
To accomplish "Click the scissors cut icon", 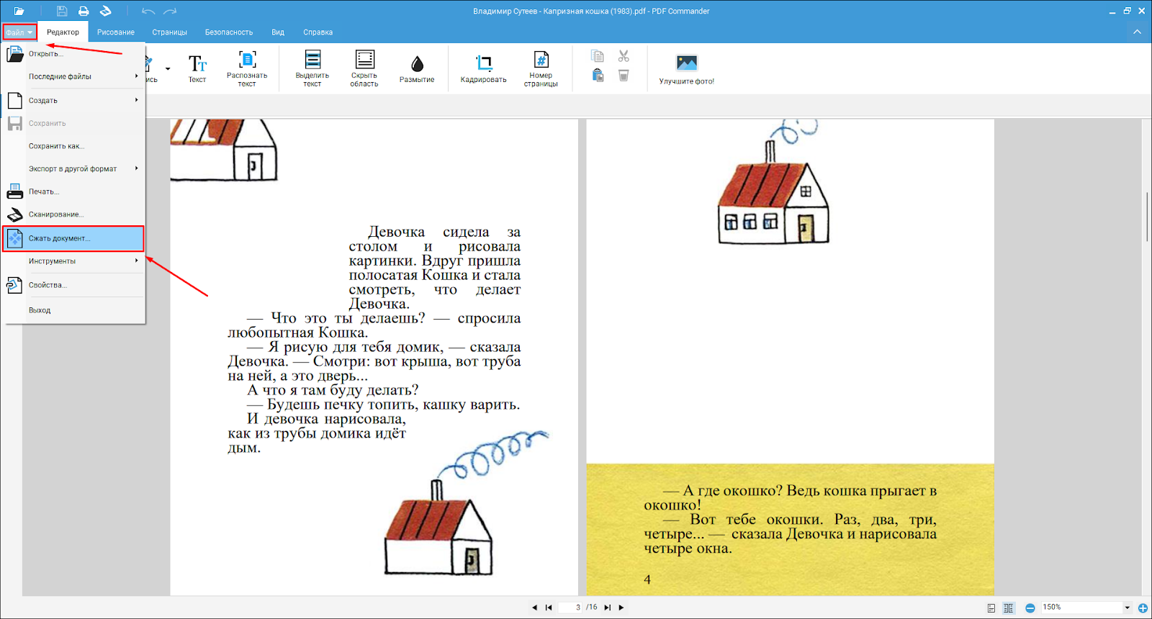I will [x=624, y=56].
